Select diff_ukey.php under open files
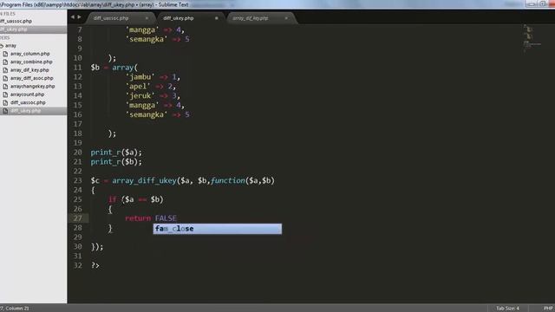Viewport: 555px width, 312px height. coord(14,29)
